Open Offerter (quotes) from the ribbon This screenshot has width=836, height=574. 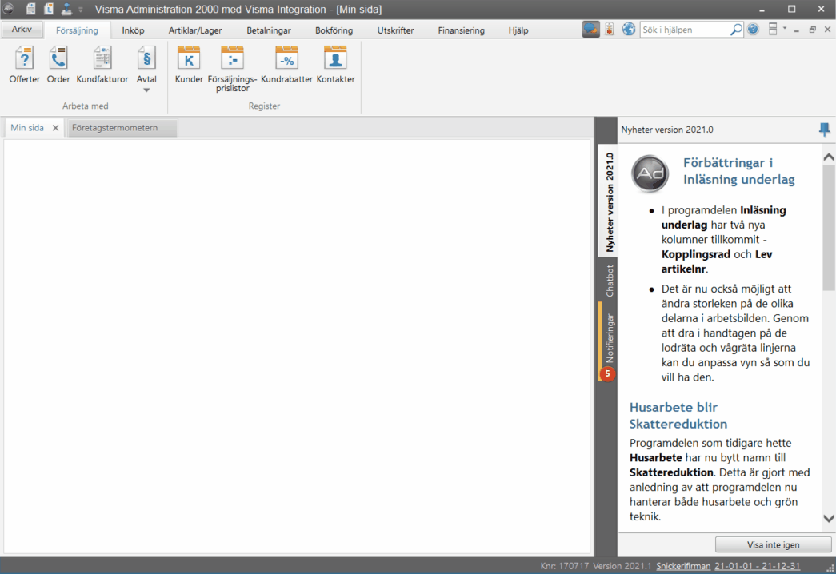coord(24,65)
